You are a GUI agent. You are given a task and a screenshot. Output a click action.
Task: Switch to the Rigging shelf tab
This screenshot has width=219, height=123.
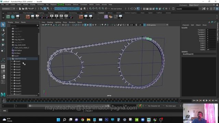[x=51, y=13]
